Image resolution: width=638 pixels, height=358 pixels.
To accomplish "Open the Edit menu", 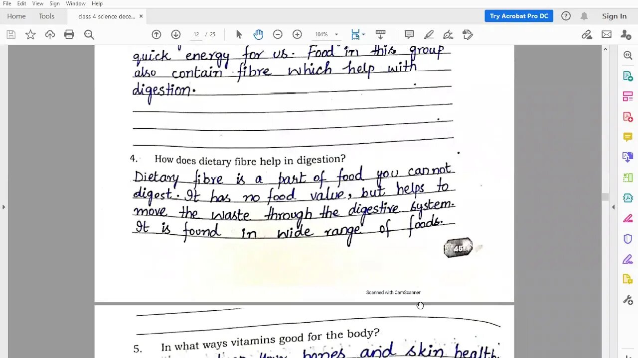I will click(x=22, y=3).
